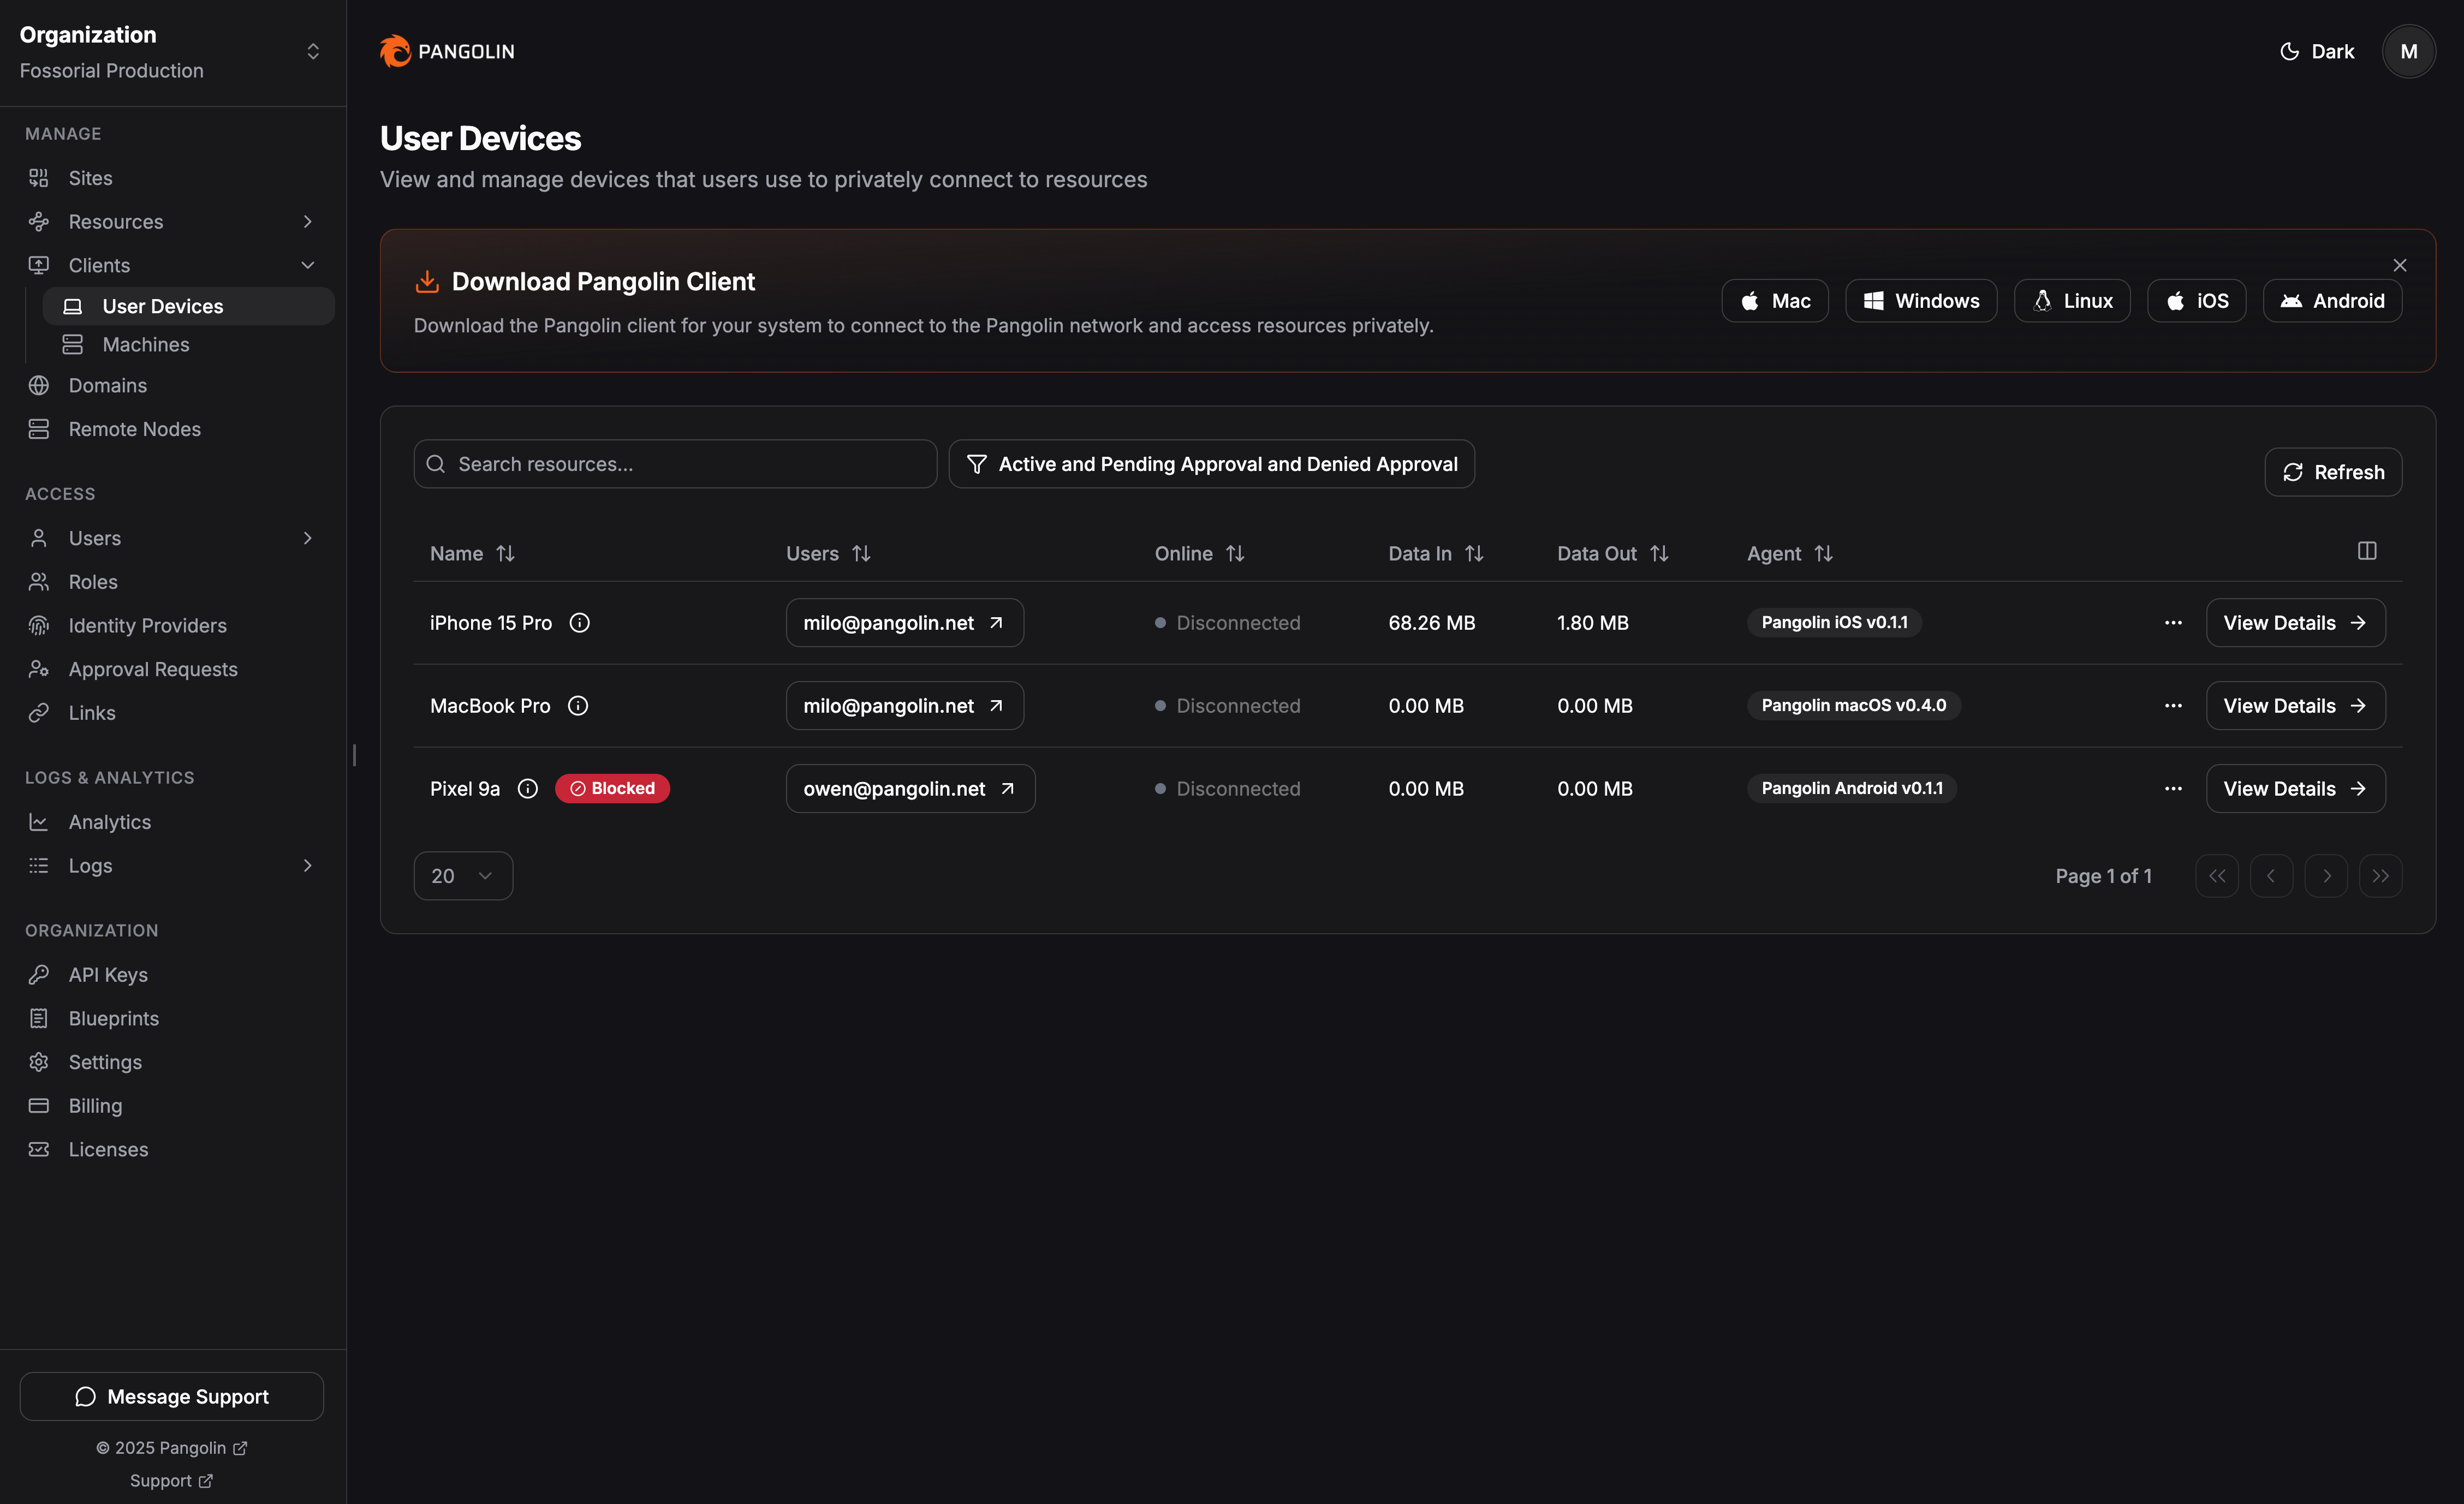Click View Details for the Pixel 9a device
Viewport: 2464px width, 1504px height.
point(2295,788)
